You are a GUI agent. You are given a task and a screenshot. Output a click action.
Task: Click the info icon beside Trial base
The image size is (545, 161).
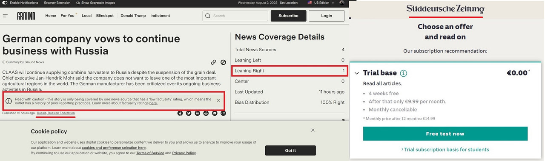click(x=404, y=73)
